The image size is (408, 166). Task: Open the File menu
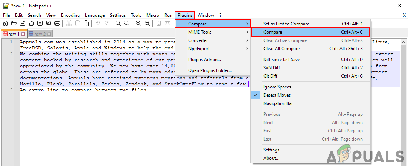pyautogui.click(x=6, y=15)
